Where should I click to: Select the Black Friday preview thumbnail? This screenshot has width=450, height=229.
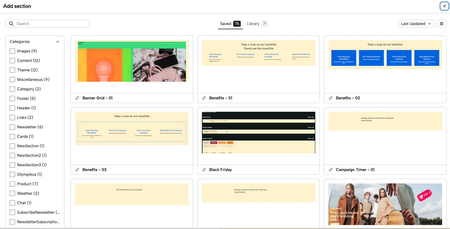pyautogui.click(x=259, y=133)
